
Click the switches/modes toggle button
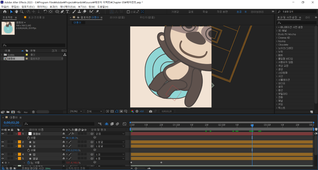tap(75, 168)
